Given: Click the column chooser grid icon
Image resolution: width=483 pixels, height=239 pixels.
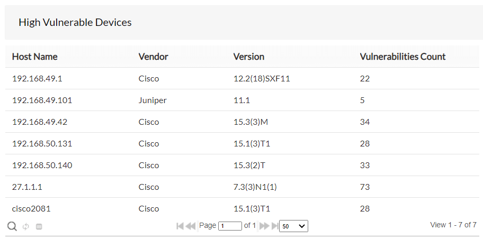Looking at the screenshot, I should 39,226.
